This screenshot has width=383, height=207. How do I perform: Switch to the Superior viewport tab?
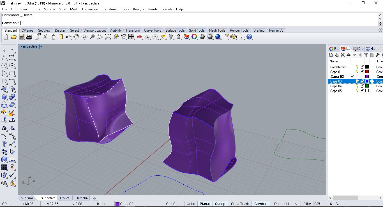tap(27, 198)
